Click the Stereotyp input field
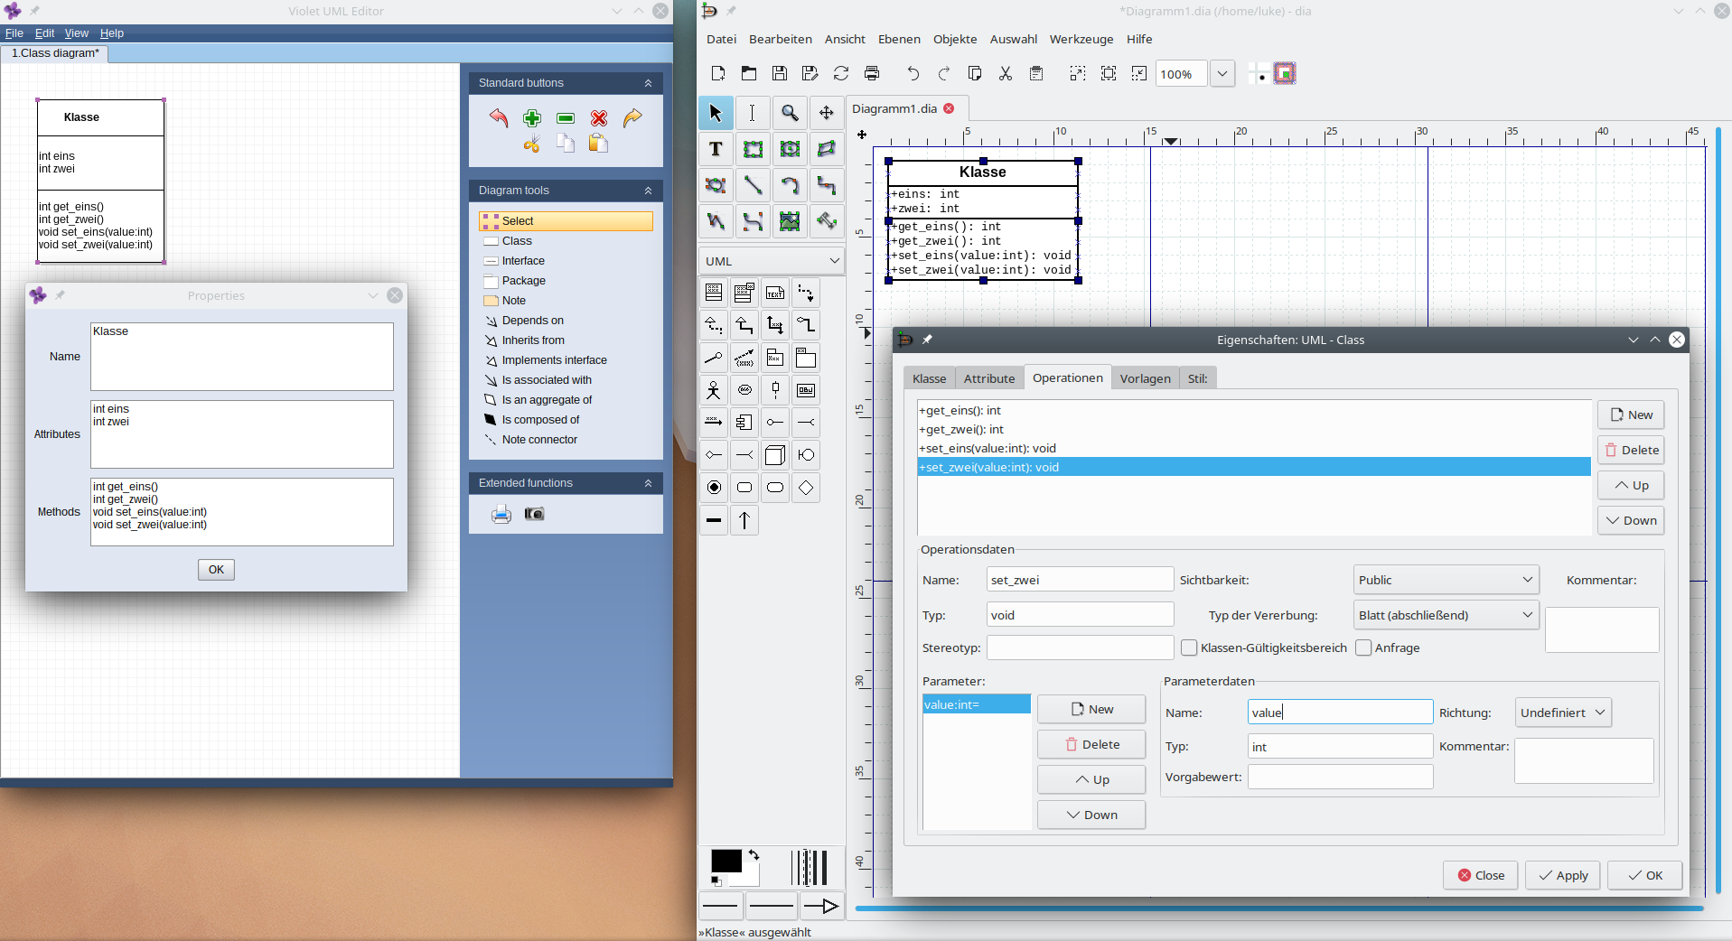Screen dimensions: 1732x941 click(1080, 648)
